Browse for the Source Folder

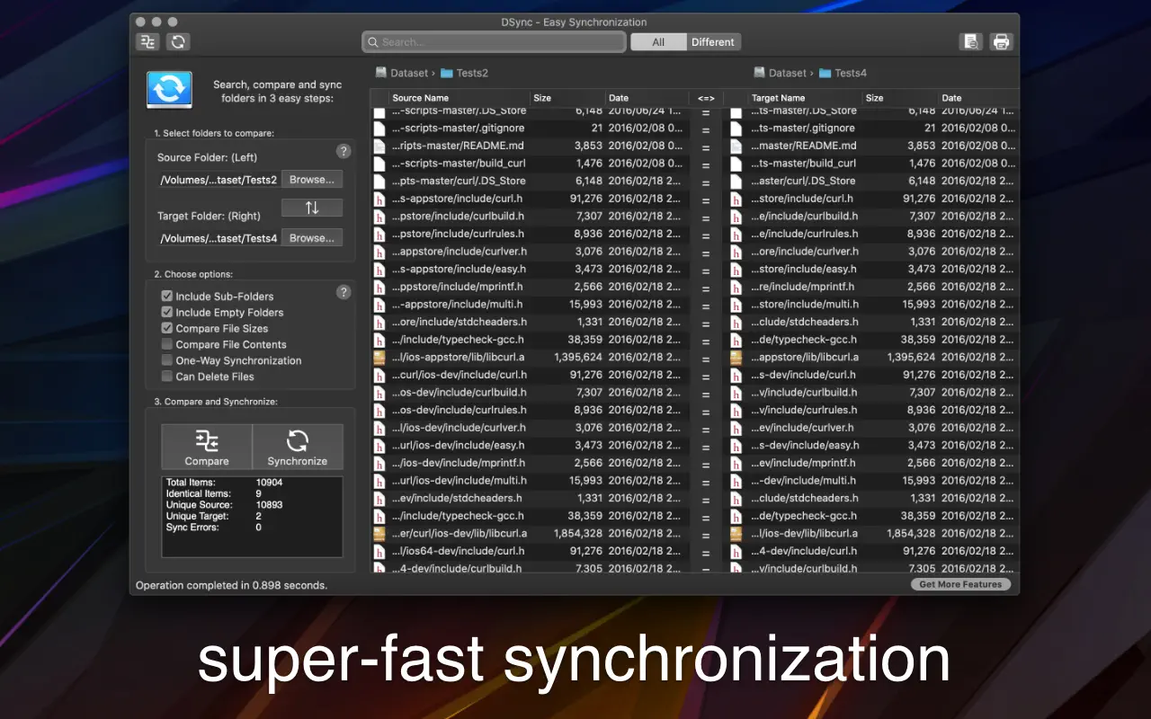312,180
